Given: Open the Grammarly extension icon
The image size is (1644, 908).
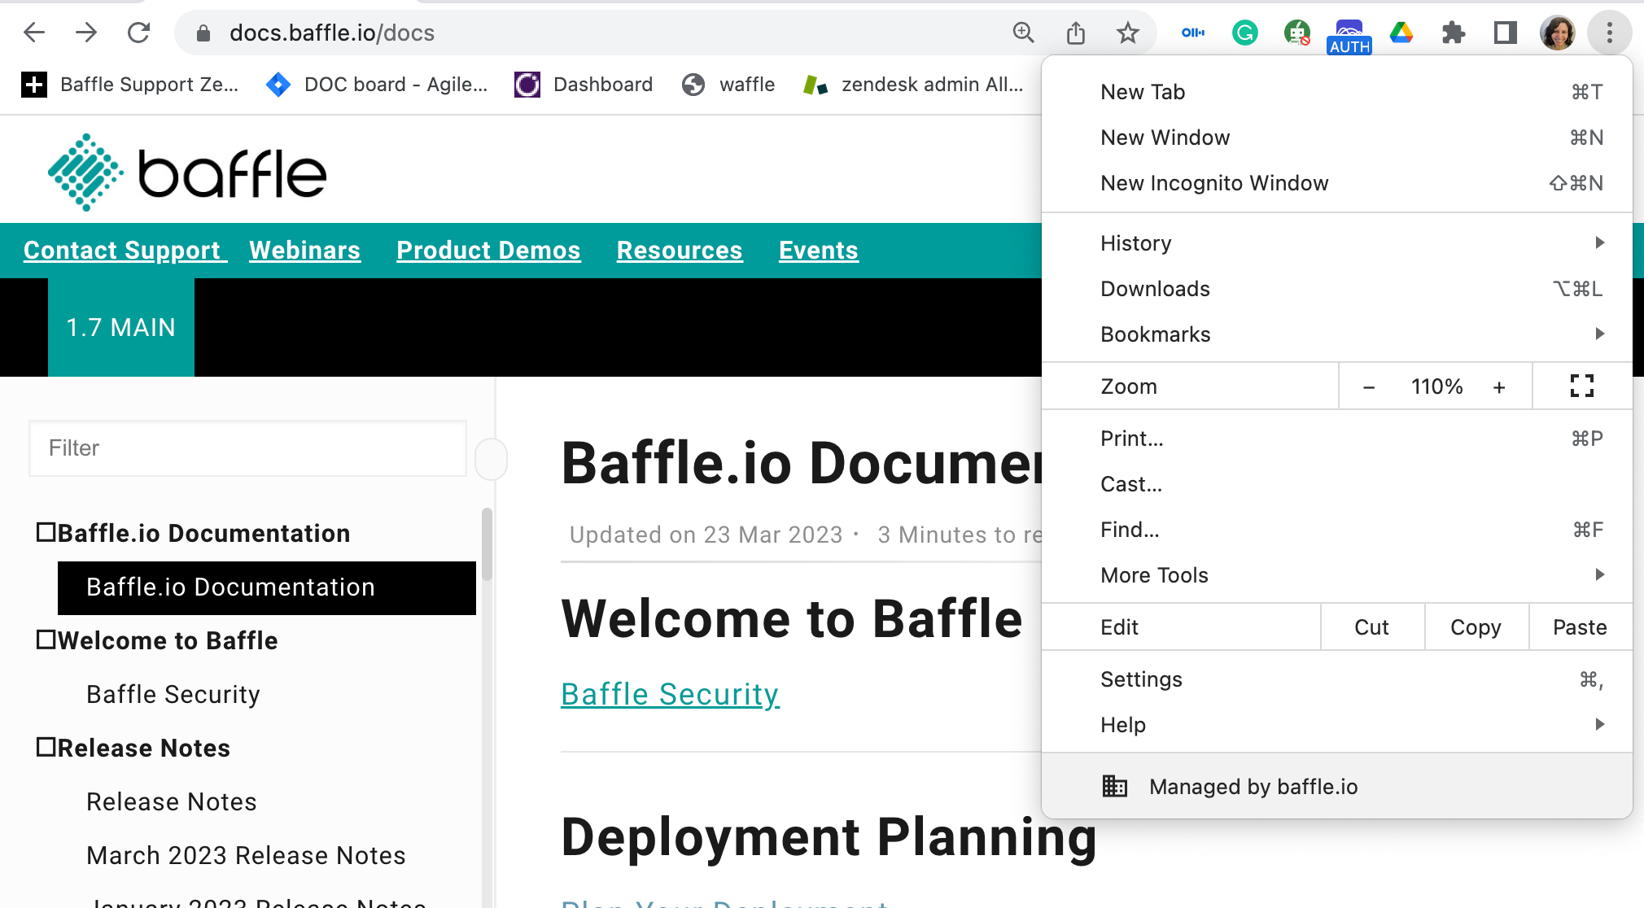Looking at the screenshot, I should [x=1244, y=33].
